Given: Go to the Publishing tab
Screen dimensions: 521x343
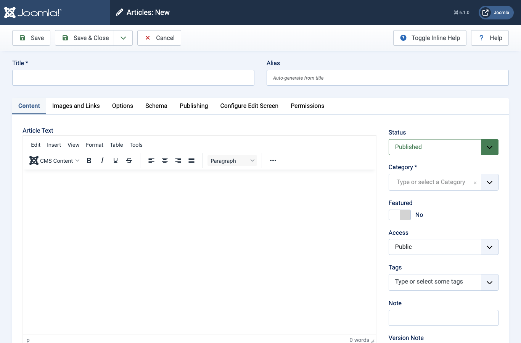Looking at the screenshot, I should pos(194,106).
